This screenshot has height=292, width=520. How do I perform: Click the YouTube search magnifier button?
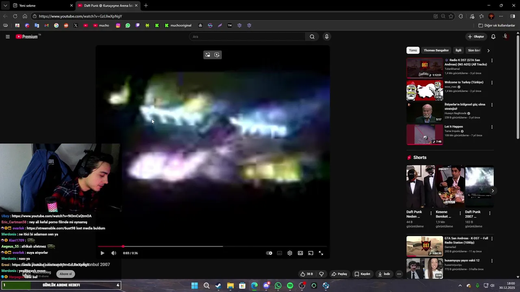312,36
